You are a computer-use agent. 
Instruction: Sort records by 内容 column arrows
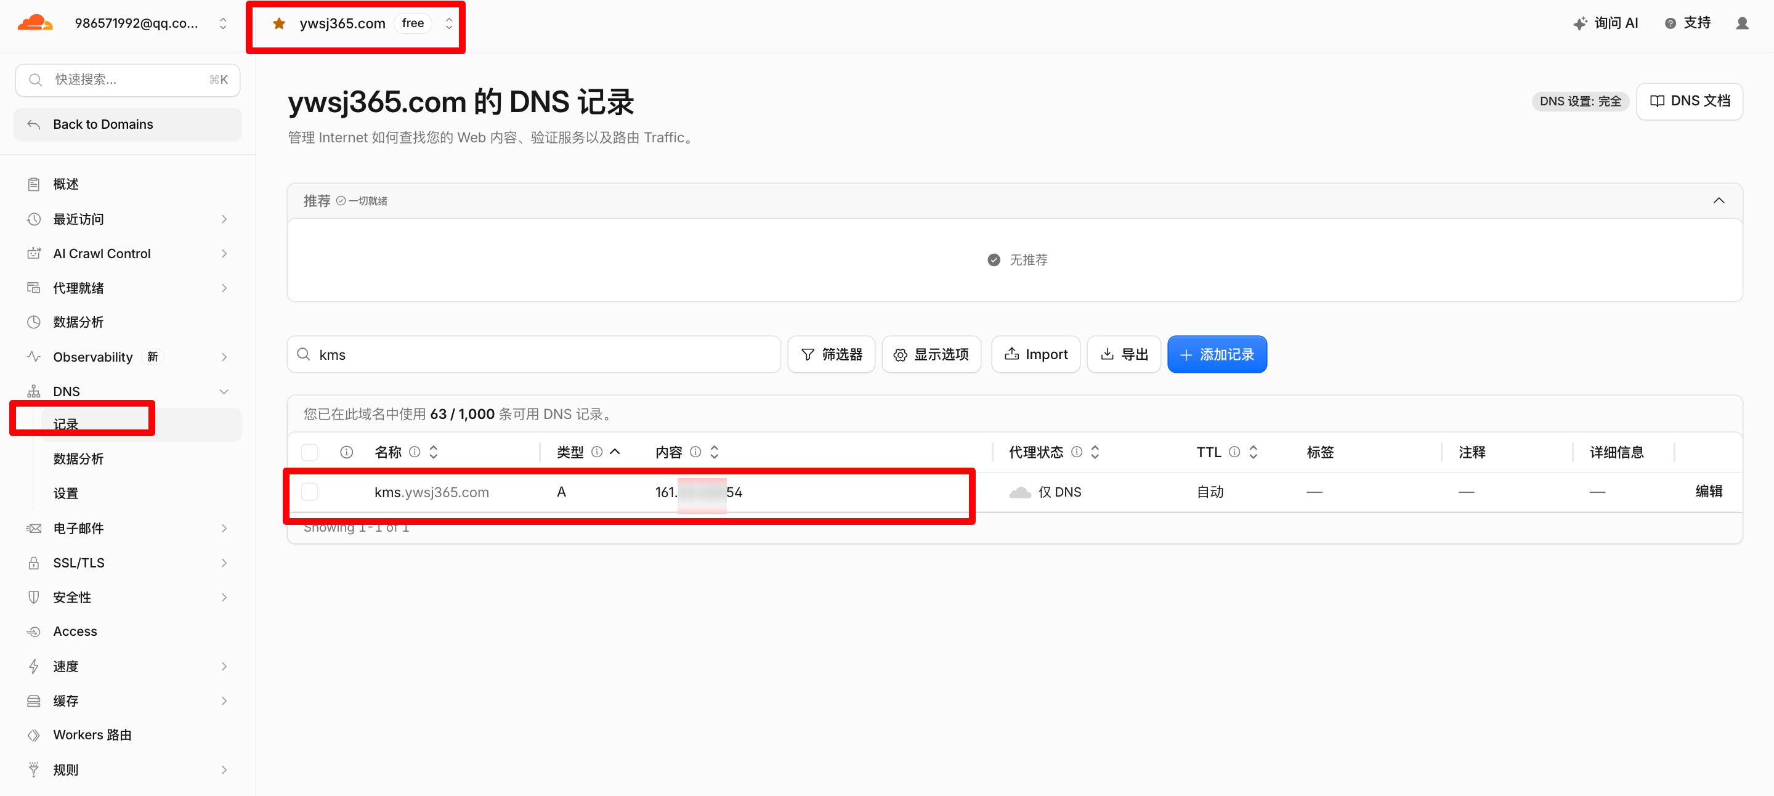tap(715, 452)
